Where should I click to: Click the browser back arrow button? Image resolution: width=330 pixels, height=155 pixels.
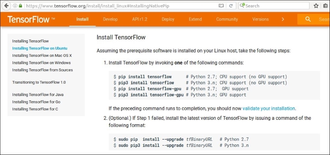[x=6, y=5]
